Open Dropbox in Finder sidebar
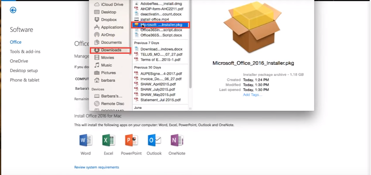Screen dimensions: 371x175 click(x=105, y=20)
